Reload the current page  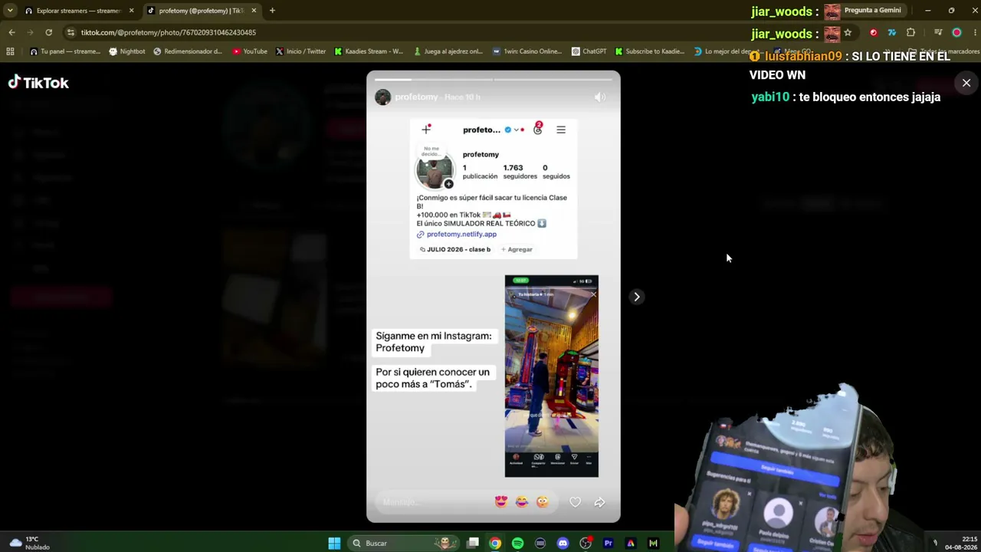(x=48, y=32)
